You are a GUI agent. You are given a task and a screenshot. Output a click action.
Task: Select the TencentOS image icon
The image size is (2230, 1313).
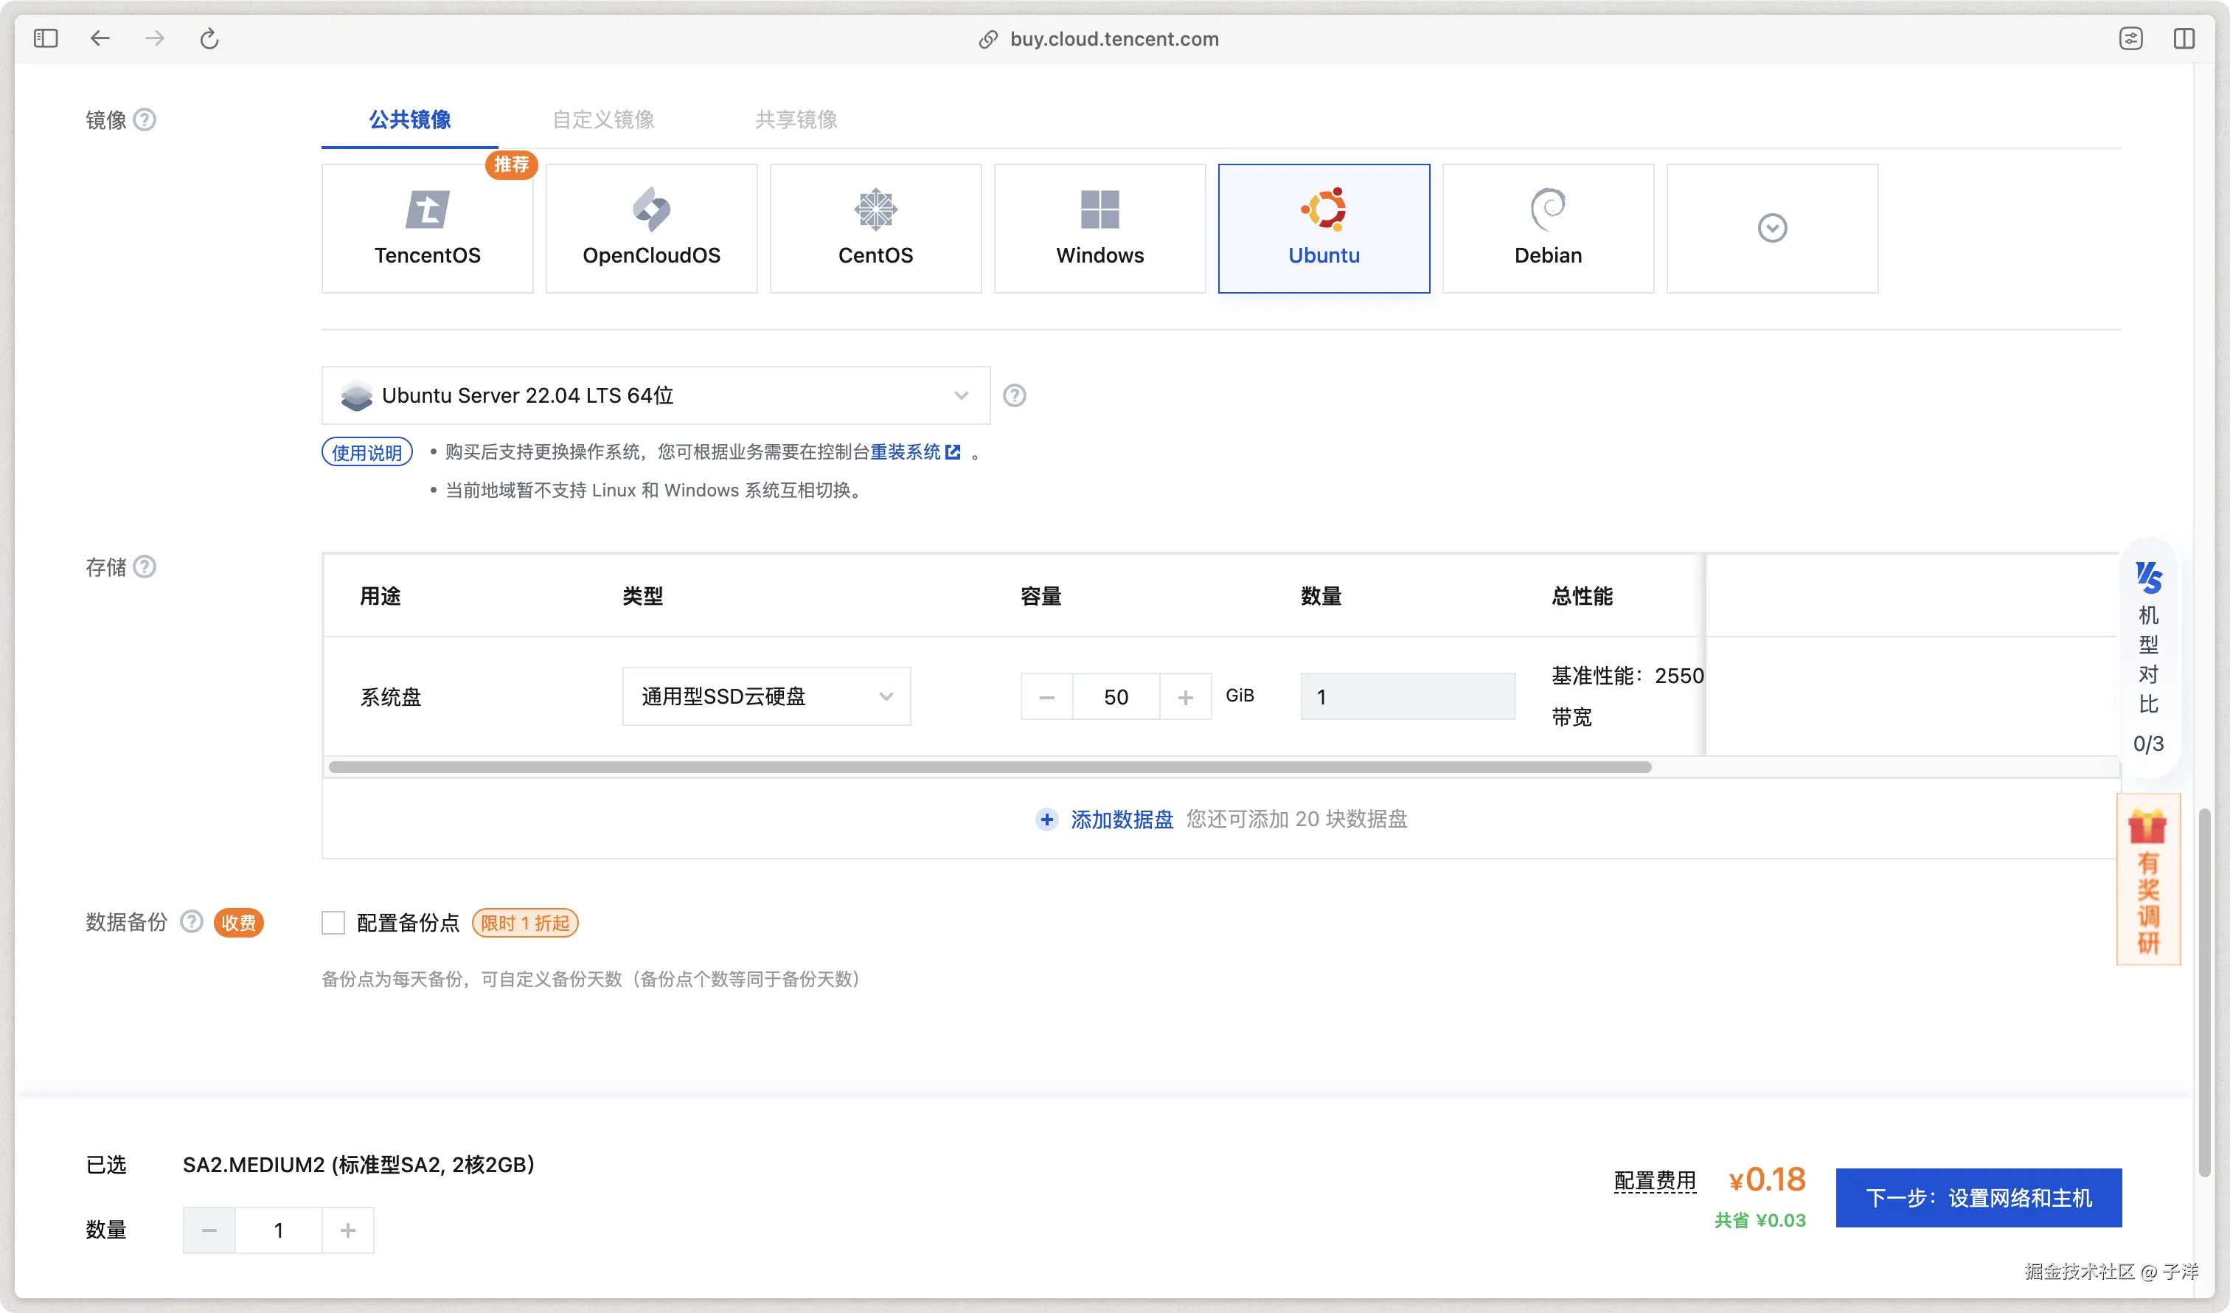click(x=428, y=209)
